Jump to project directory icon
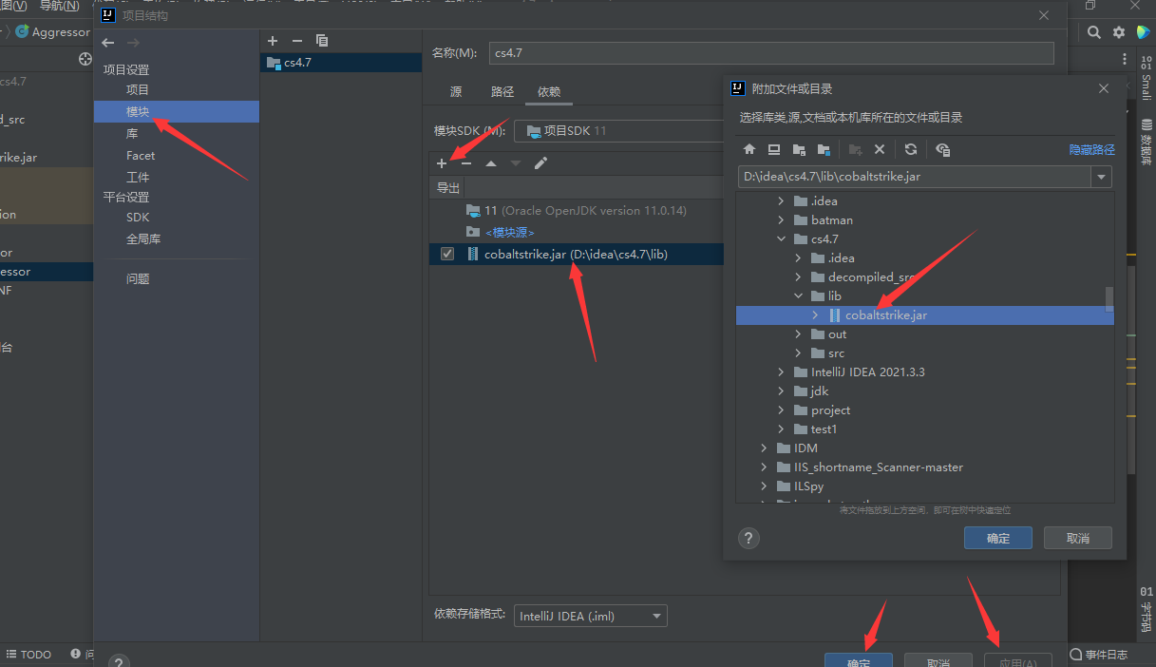1156x667 pixels. tap(799, 149)
